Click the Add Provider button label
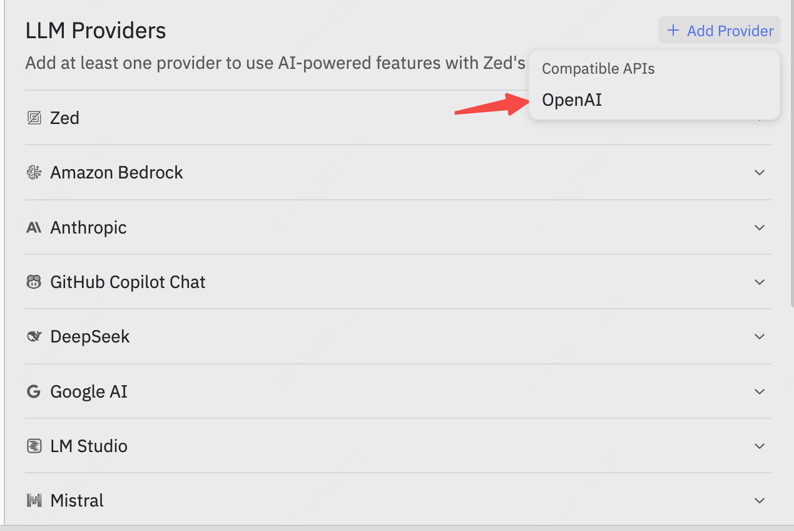The image size is (794, 531). tap(730, 31)
